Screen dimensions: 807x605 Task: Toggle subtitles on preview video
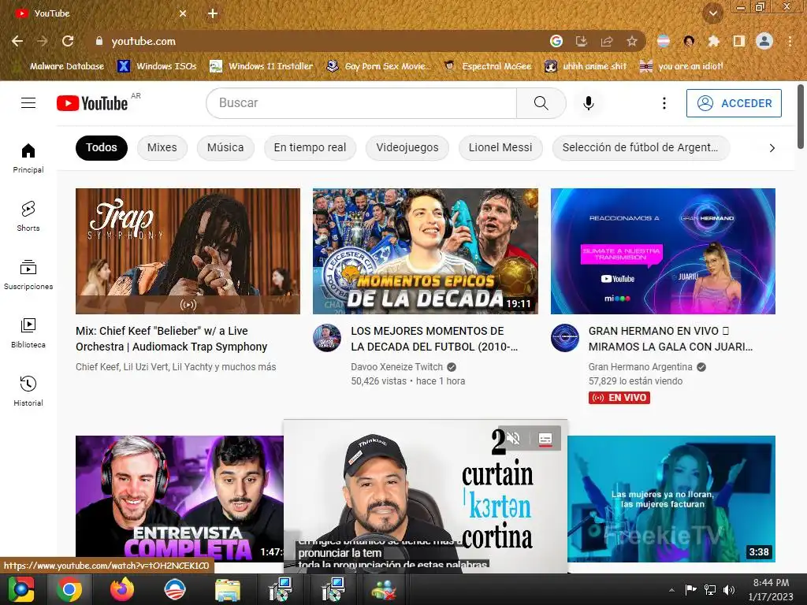click(x=545, y=438)
